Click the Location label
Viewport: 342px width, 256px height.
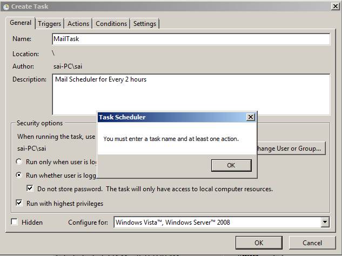click(25, 54)
